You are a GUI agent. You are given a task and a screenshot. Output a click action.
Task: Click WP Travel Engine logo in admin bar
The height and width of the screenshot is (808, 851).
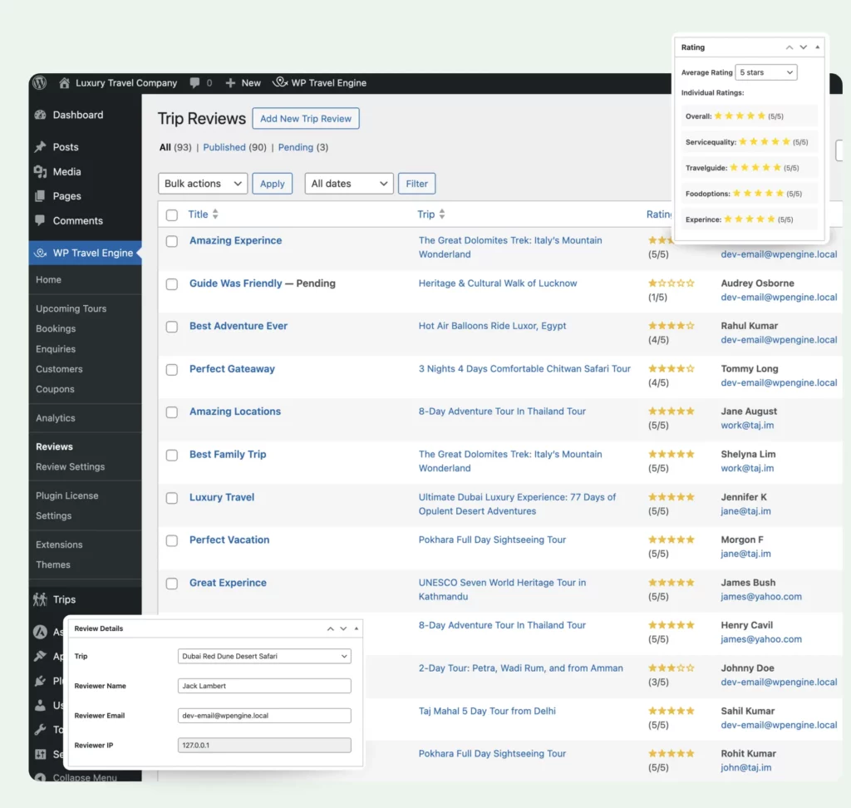(x=279, y=82)
